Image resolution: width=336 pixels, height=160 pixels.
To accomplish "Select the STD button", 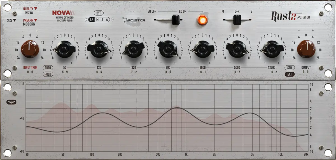I will point(289,68).
